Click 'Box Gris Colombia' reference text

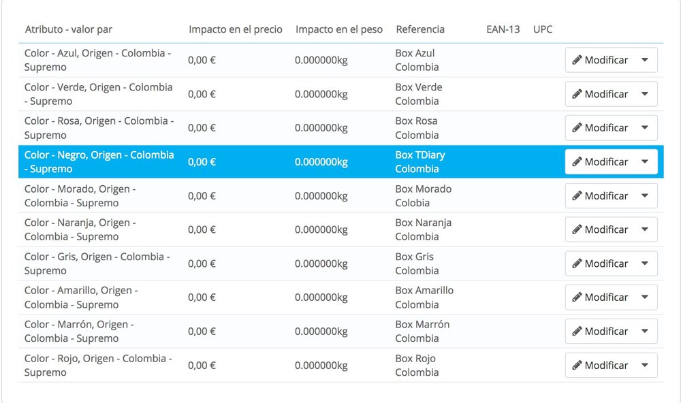click(417, 263)
